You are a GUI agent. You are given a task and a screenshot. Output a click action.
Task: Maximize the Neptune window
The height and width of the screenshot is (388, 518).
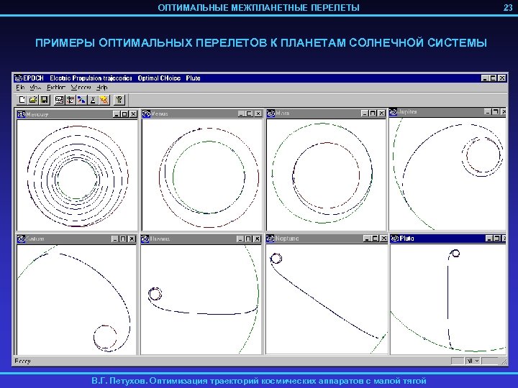click(375, 239)
